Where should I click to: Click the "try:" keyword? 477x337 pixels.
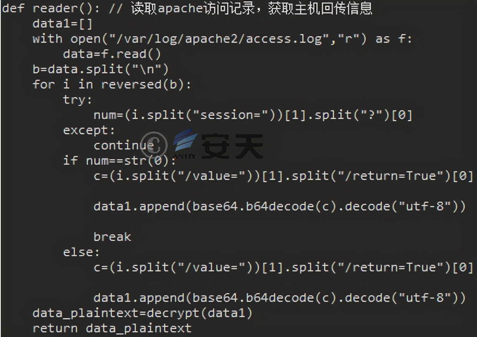[x=78, y=100]
